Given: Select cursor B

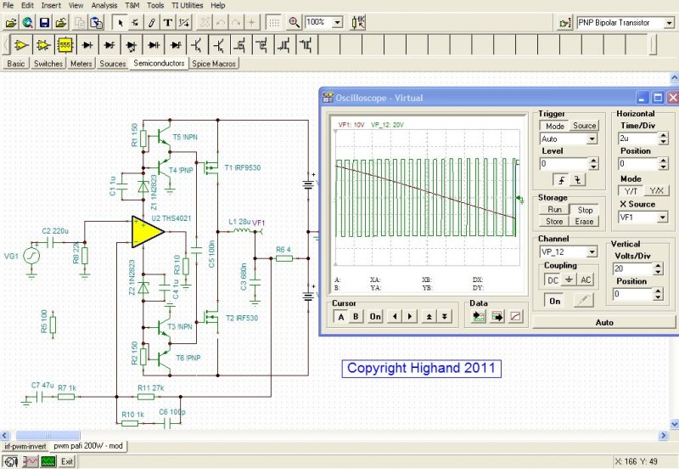Looking at the screenshot, I should [356, 316].
